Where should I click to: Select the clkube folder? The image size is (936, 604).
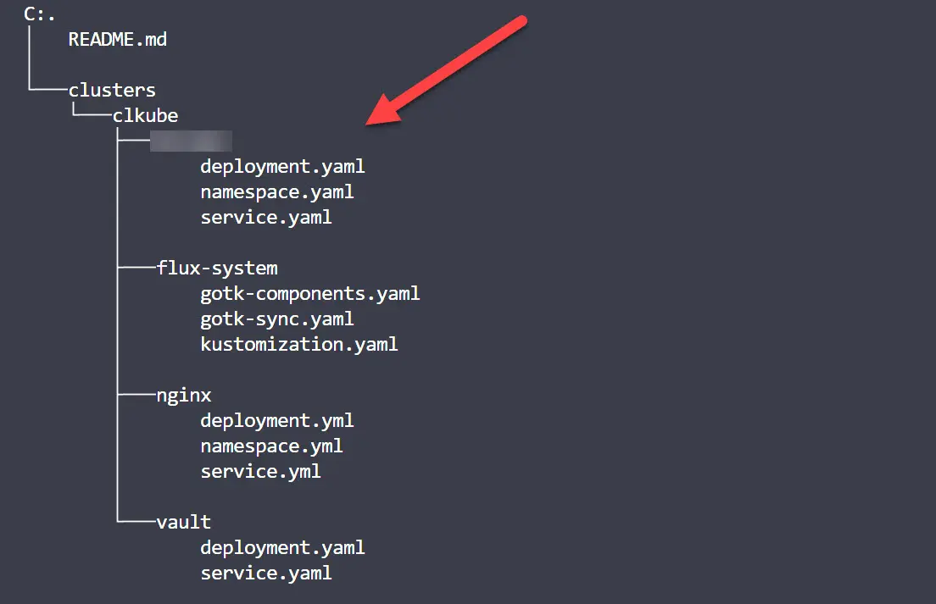point(145,115)
